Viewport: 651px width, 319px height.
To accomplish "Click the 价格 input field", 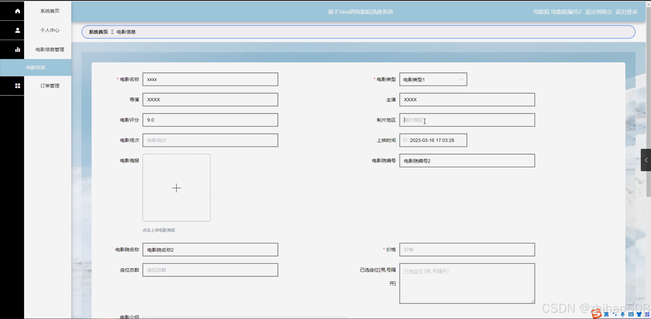I will click(x=467, y=250).
